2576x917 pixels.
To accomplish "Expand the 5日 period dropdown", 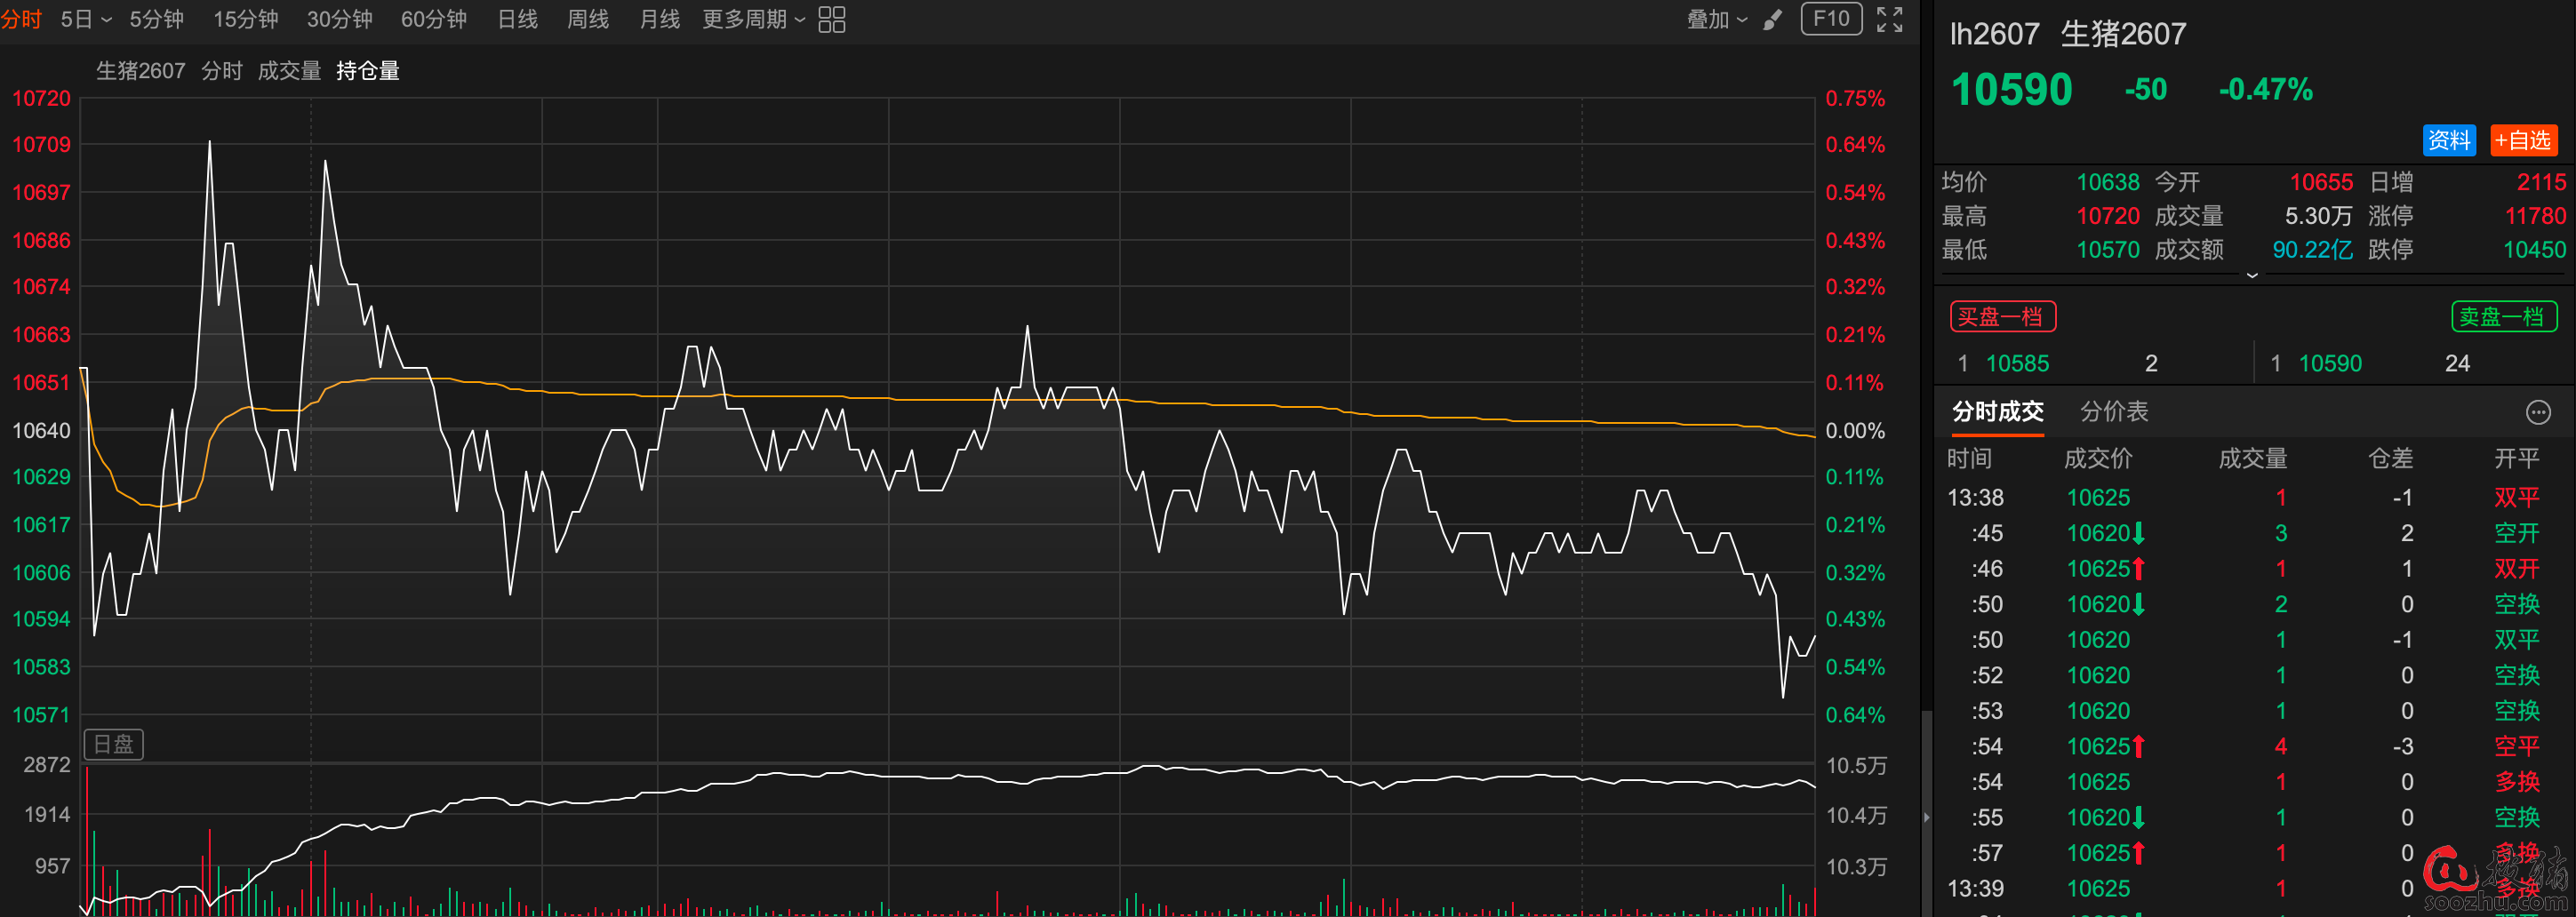I will pyautogui.click(x=85, y=20).
